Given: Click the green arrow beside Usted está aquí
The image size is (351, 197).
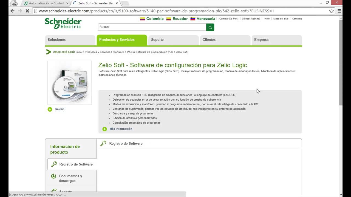Looking at the screenshot, I should [x=49, y=52].
